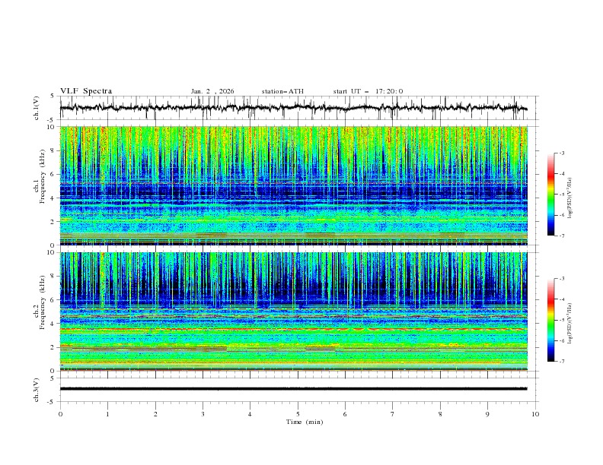The width and height of the screenshot is (603, 465).
Task: Click the log(PSD) label beside lower colorbar
Action: tap(570, 324)
